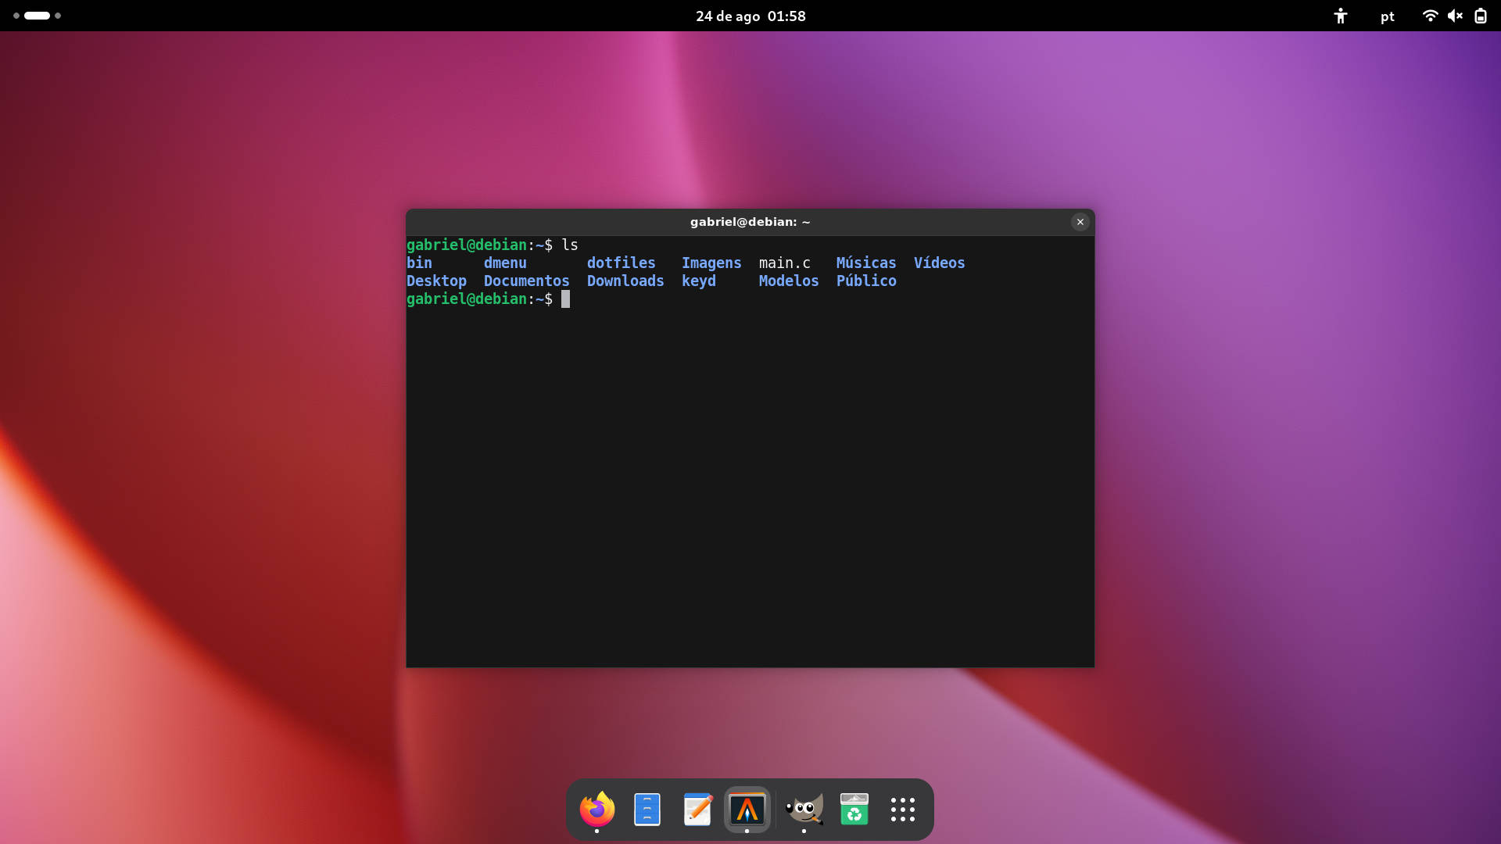Click the terminal prompt to place the cursor
Viewport: 1501px width, 844px height.
coord(565,299)
